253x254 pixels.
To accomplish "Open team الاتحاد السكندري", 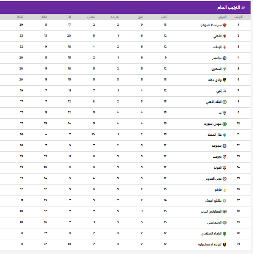I will 211,234.
